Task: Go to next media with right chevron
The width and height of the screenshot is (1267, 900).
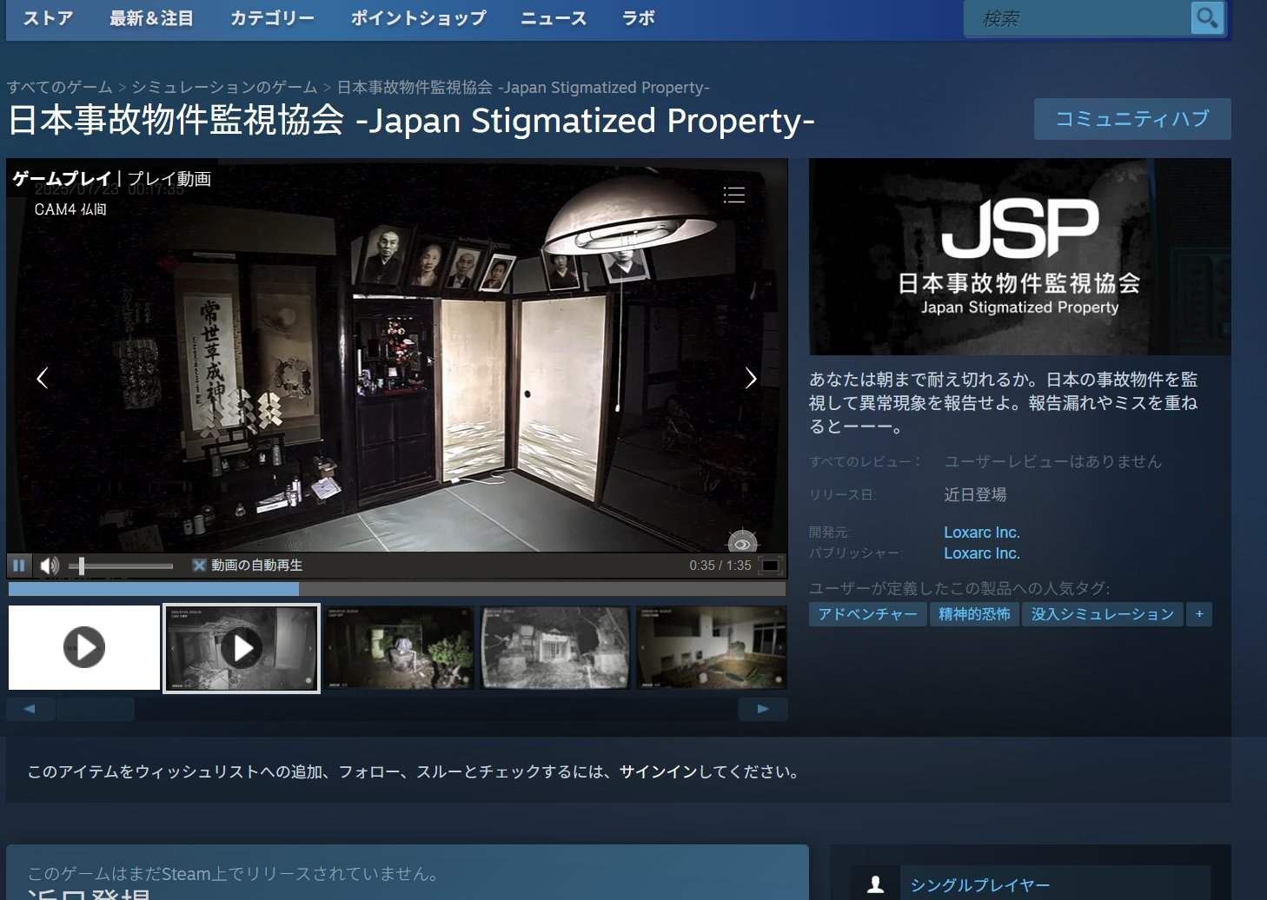Action: coord(751,378)
